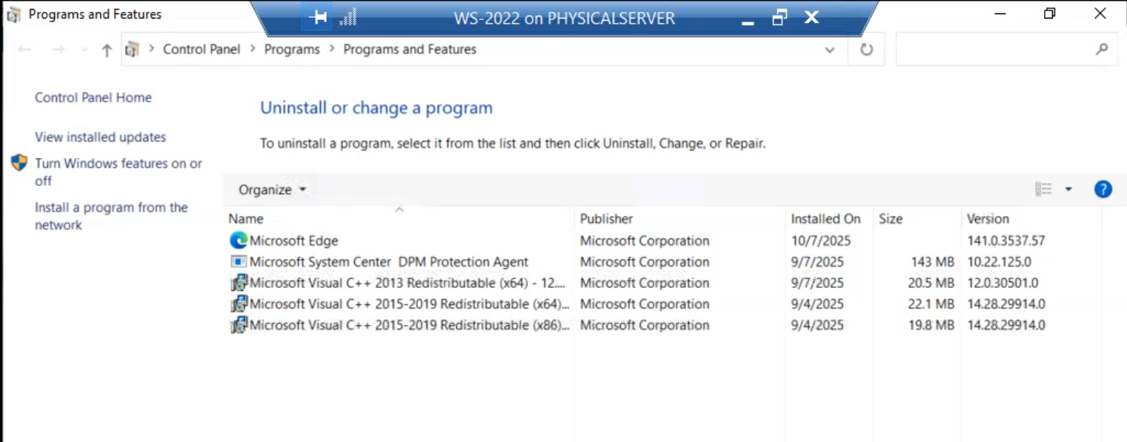Go up one level with up arrow
1127x442 pixels.
[x=107, y=50]
